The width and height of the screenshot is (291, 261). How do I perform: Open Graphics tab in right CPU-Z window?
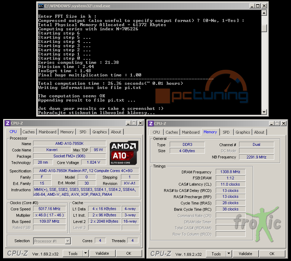tap(243, 132)
